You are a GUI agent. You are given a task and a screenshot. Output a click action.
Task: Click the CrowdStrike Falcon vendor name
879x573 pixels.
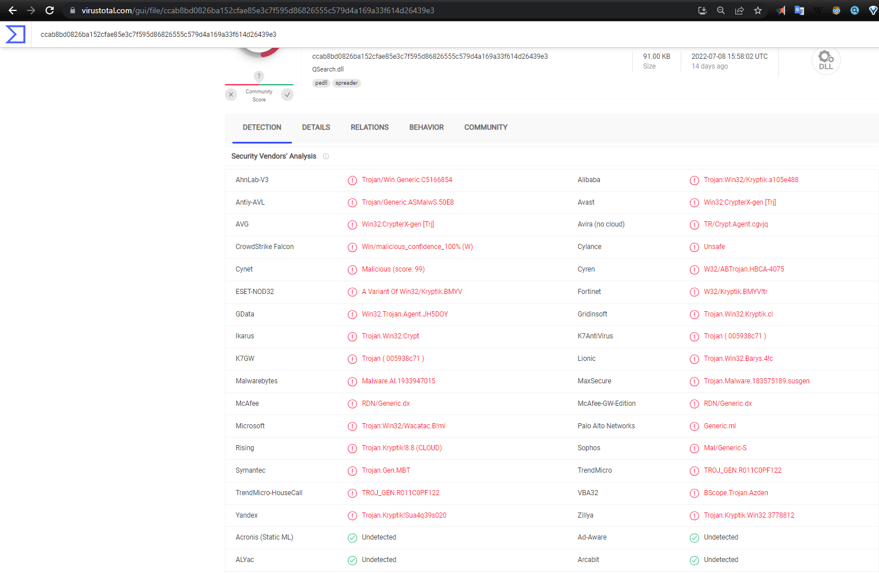coord(265,247)
